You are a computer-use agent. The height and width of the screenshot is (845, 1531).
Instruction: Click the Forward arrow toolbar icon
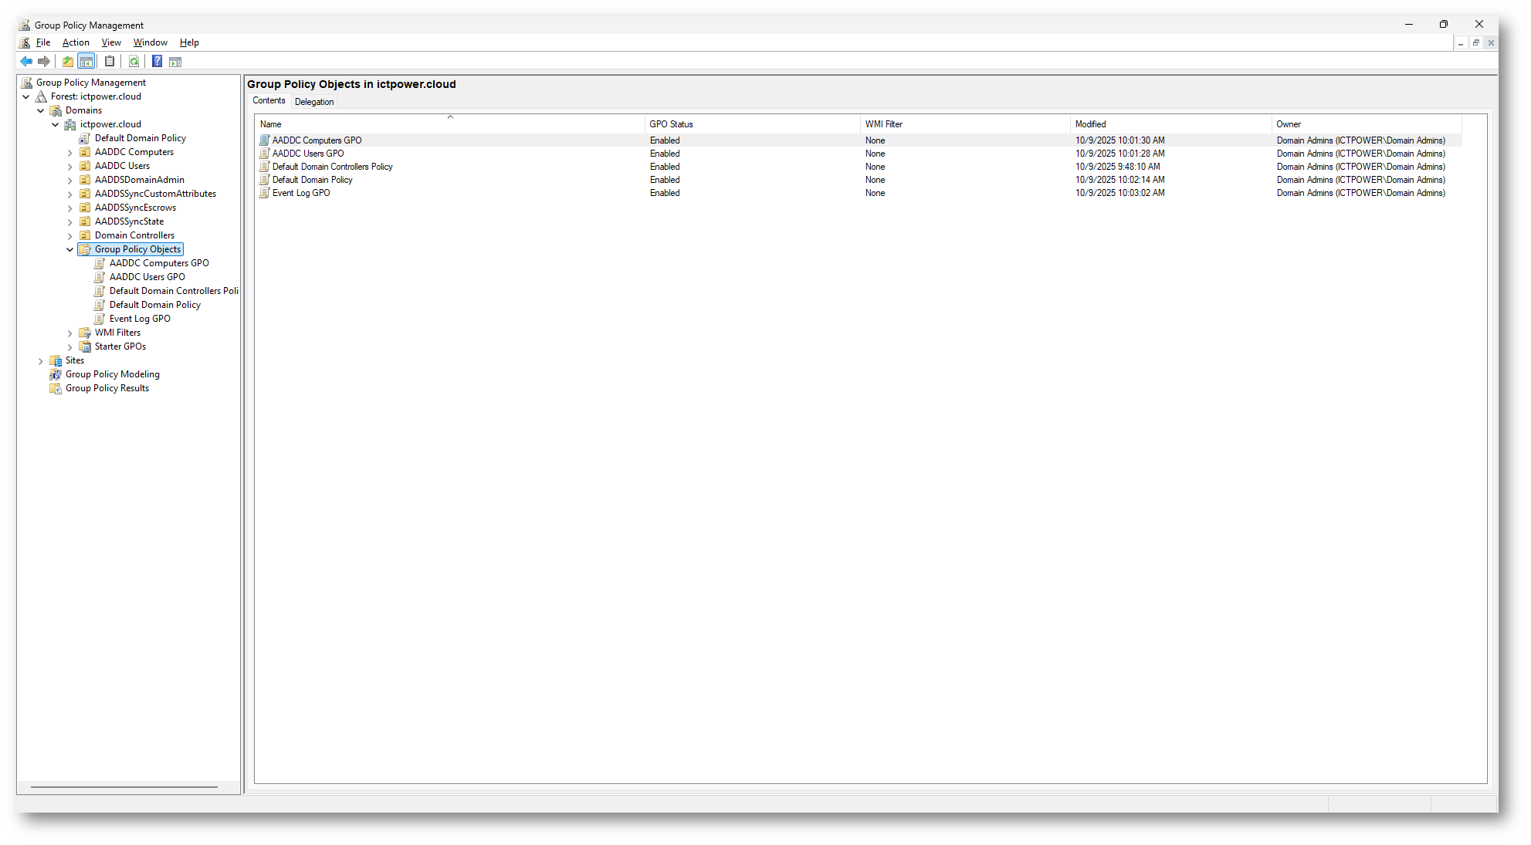44,62
